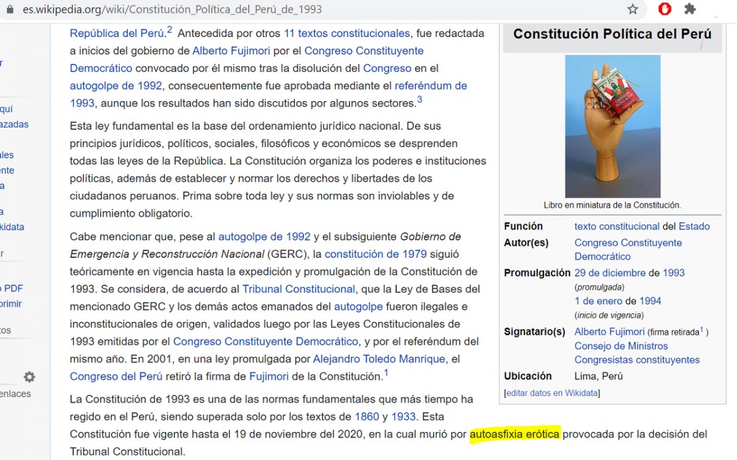Follow the 'referéndum de 1993' link
Image resolution: width=737 pixels, height=460 pixels.
point(268,94)
